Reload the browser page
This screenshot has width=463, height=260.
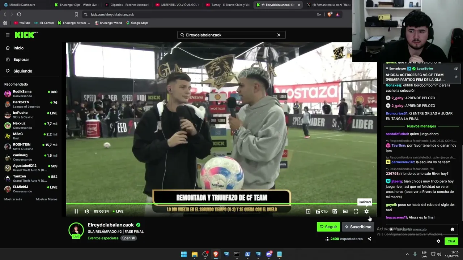[19, 14]
